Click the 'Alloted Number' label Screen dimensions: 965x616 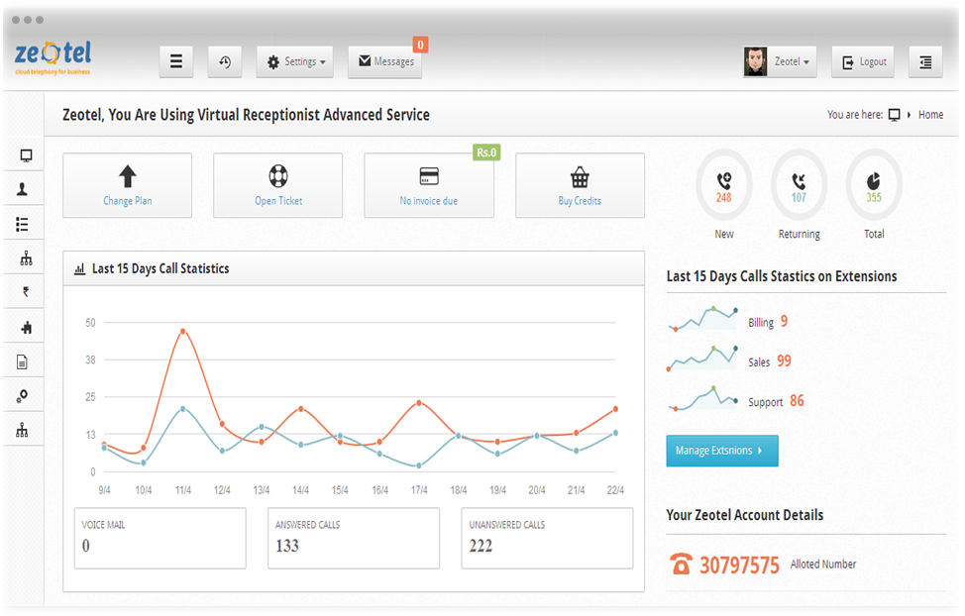point(823,564)
